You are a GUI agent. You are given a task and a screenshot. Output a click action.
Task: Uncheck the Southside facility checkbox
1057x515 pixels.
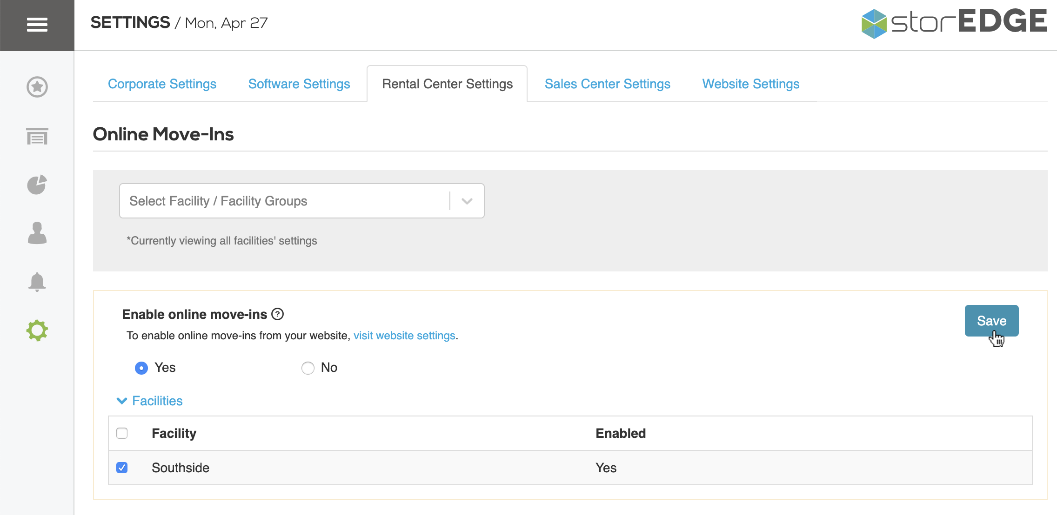[122, 468]
